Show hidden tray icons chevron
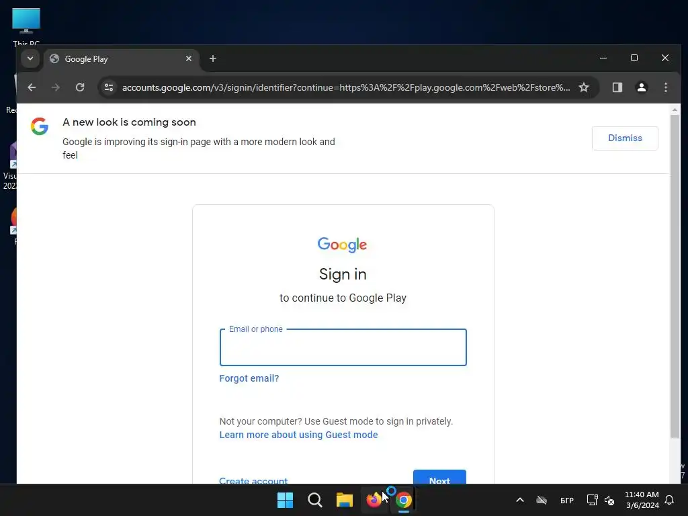Screen dimensions: 688x516 [x=520, y=500]
